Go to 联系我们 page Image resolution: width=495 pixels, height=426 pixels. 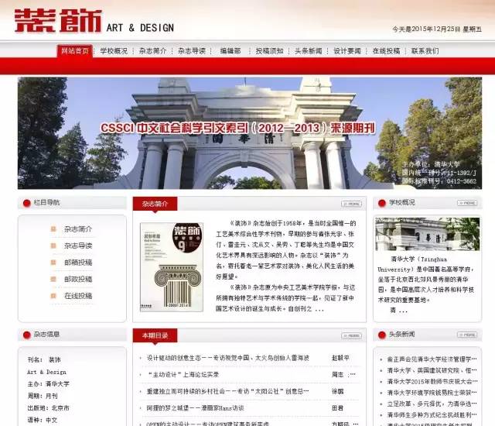tap(425, 51)
